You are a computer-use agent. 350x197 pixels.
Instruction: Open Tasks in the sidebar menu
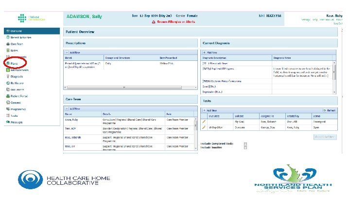coord(14,116)
